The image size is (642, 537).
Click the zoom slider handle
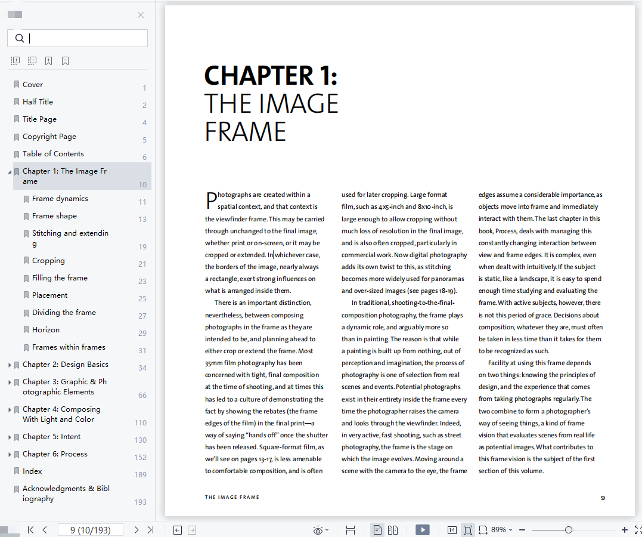pos(568,530)
